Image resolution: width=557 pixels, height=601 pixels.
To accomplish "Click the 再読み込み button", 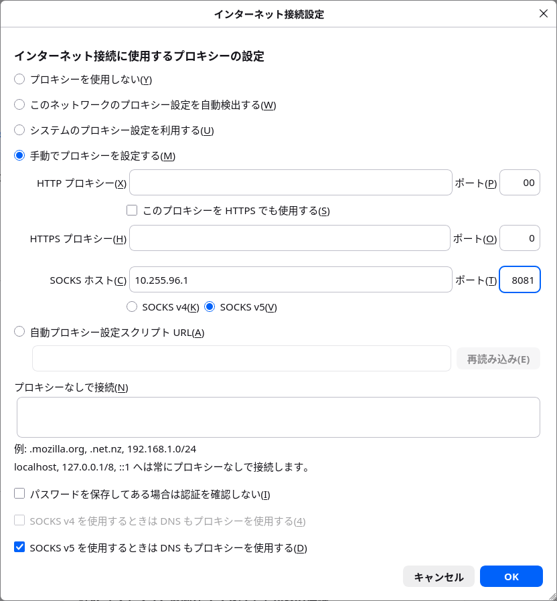I will point(498,359).
